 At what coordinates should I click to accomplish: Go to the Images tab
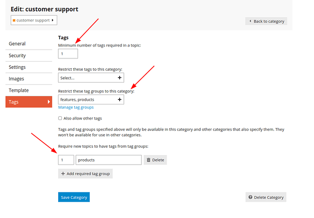[x=29, y=79]
